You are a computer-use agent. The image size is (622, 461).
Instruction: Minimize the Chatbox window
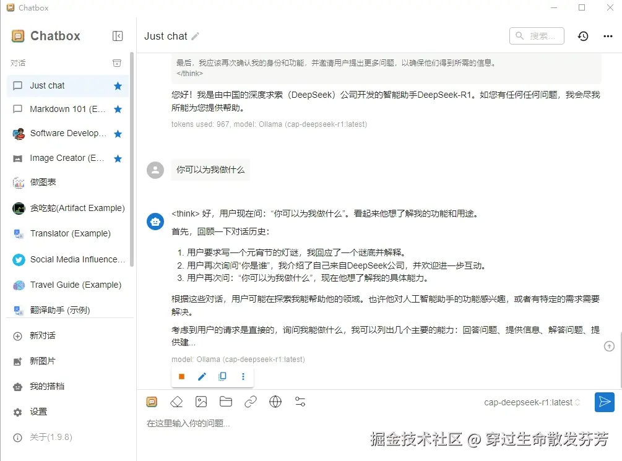click(554, 7)
